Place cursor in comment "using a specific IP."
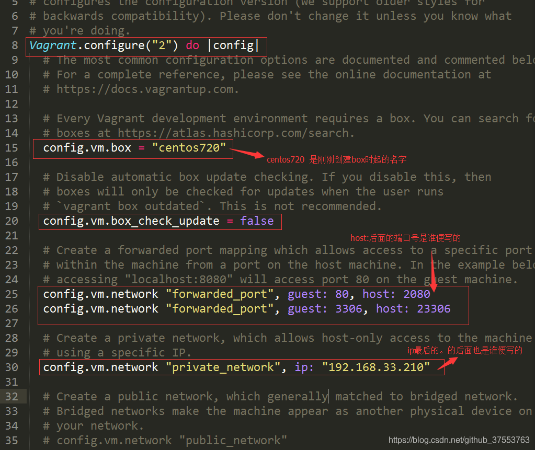Image resolution: width=535 pixels, height=450 pixels. (x=124, y=353)
